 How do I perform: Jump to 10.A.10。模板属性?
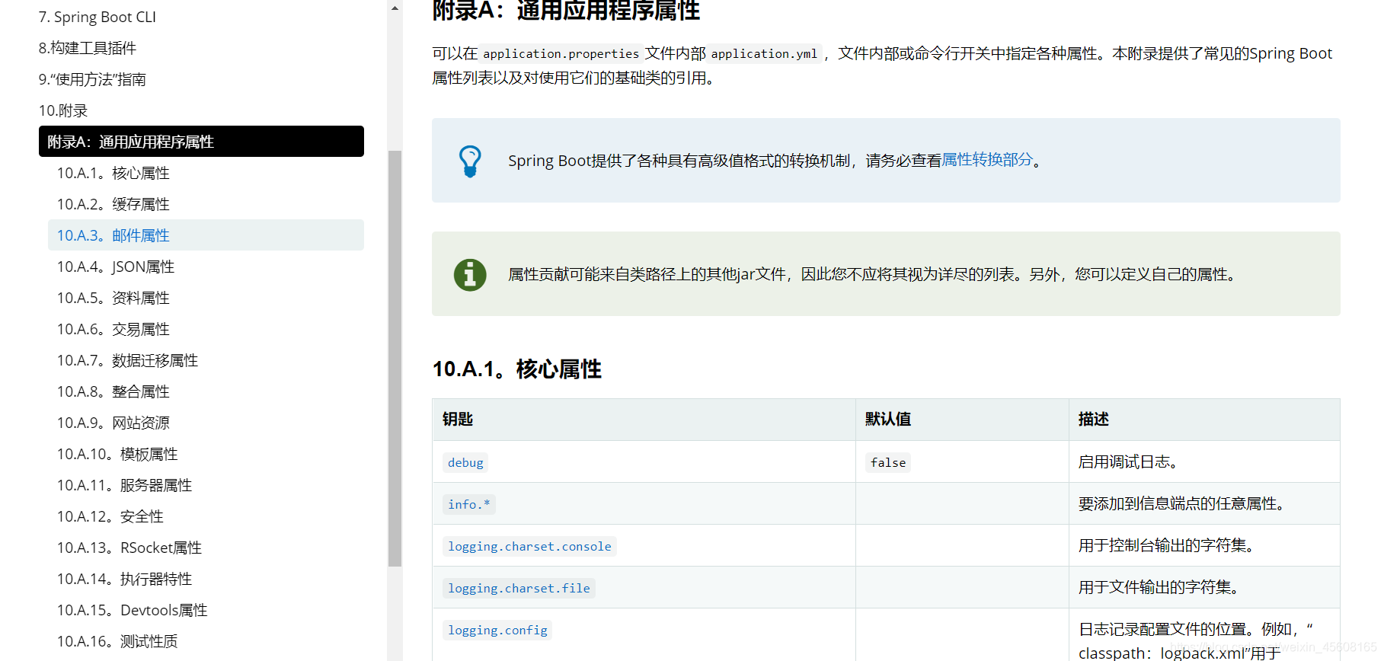[117, 454]
